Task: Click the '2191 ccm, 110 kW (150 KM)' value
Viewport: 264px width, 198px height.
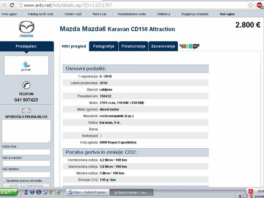Action: tap(122, 103)
